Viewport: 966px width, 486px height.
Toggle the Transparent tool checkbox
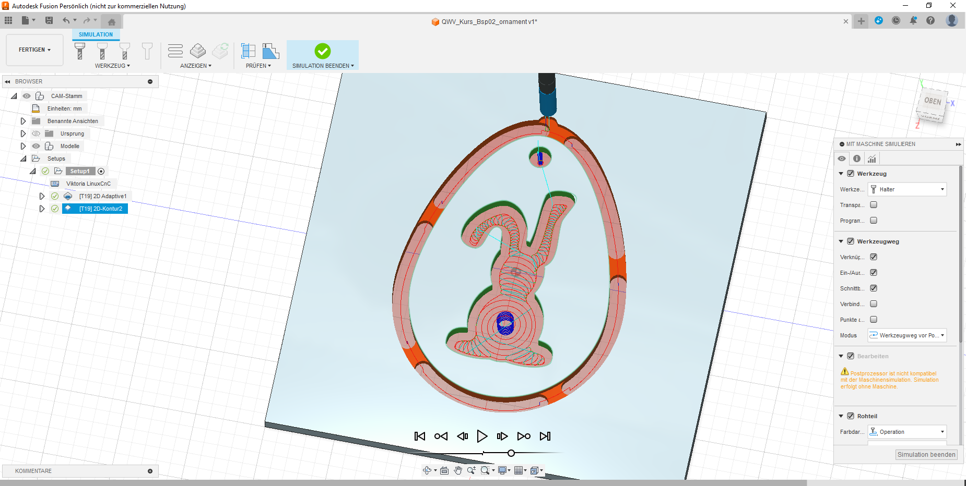click(x=874, y=205)
